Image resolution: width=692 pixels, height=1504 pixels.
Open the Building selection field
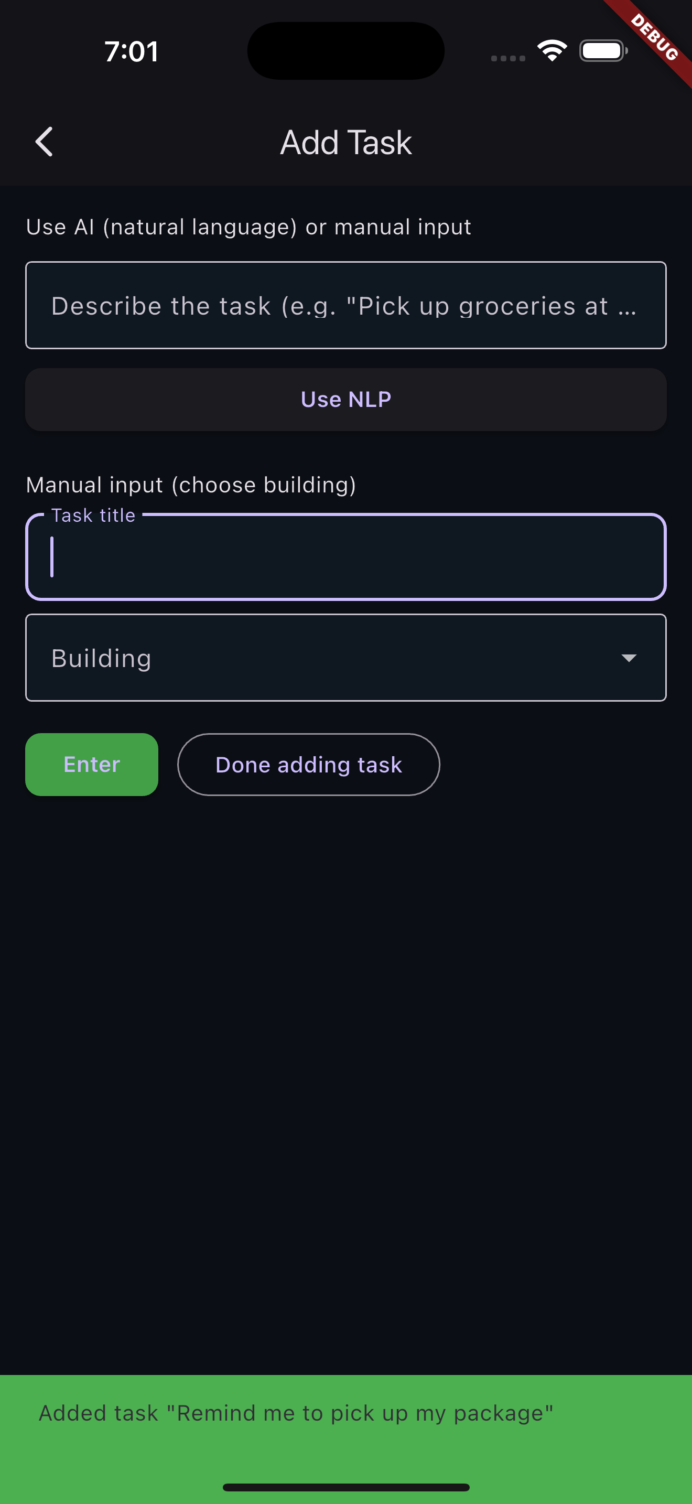pyautogui.click(x=346, y=658)
